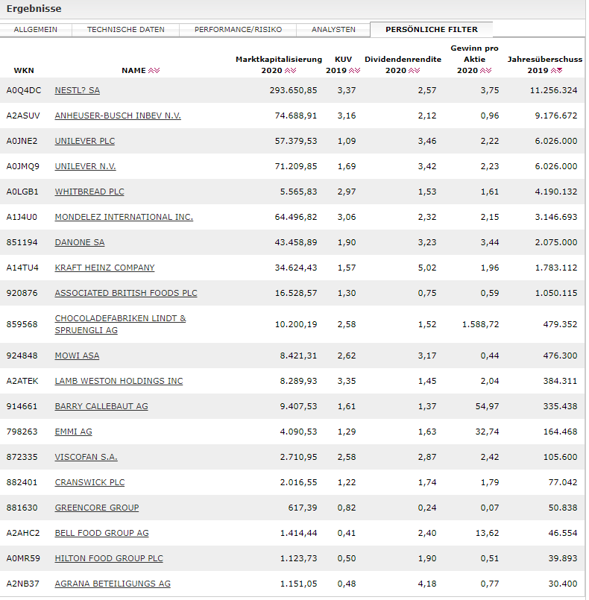The image size is (589, 600).
Task: Click the Kraft Heinz Company link
Action: coord(104,268)
